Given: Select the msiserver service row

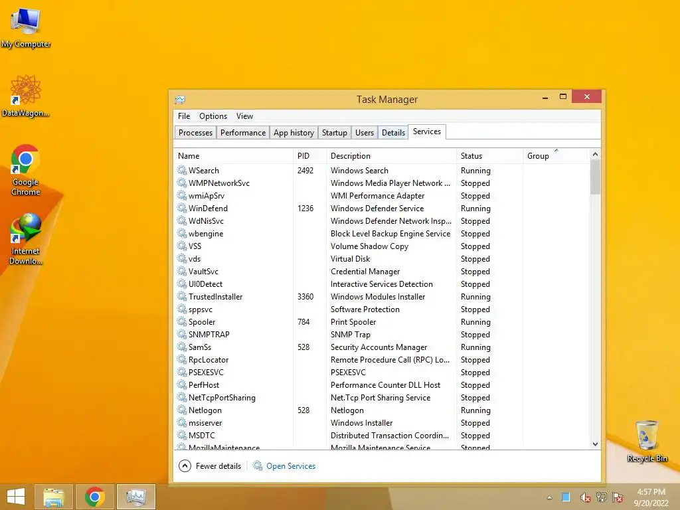Looking at the screenshot, I should coord(382,422).
